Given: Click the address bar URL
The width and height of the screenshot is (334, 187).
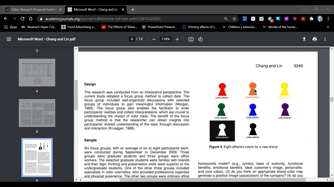Looking at the screenshot, I should tap(103, 19).
